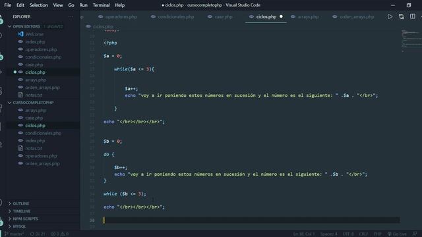Open arrays.php in CURSOCOMPLETOPHP folder
The image size is (422, 237).
36,110
